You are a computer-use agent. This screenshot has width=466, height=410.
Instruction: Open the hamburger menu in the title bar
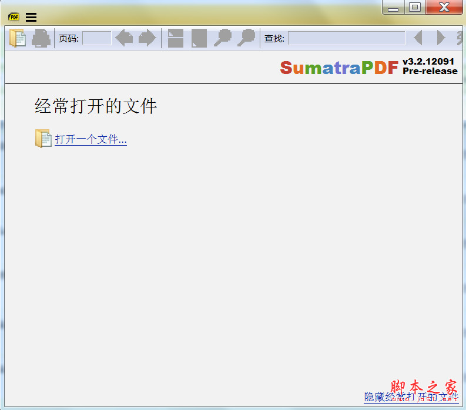(x=31, y=17)
